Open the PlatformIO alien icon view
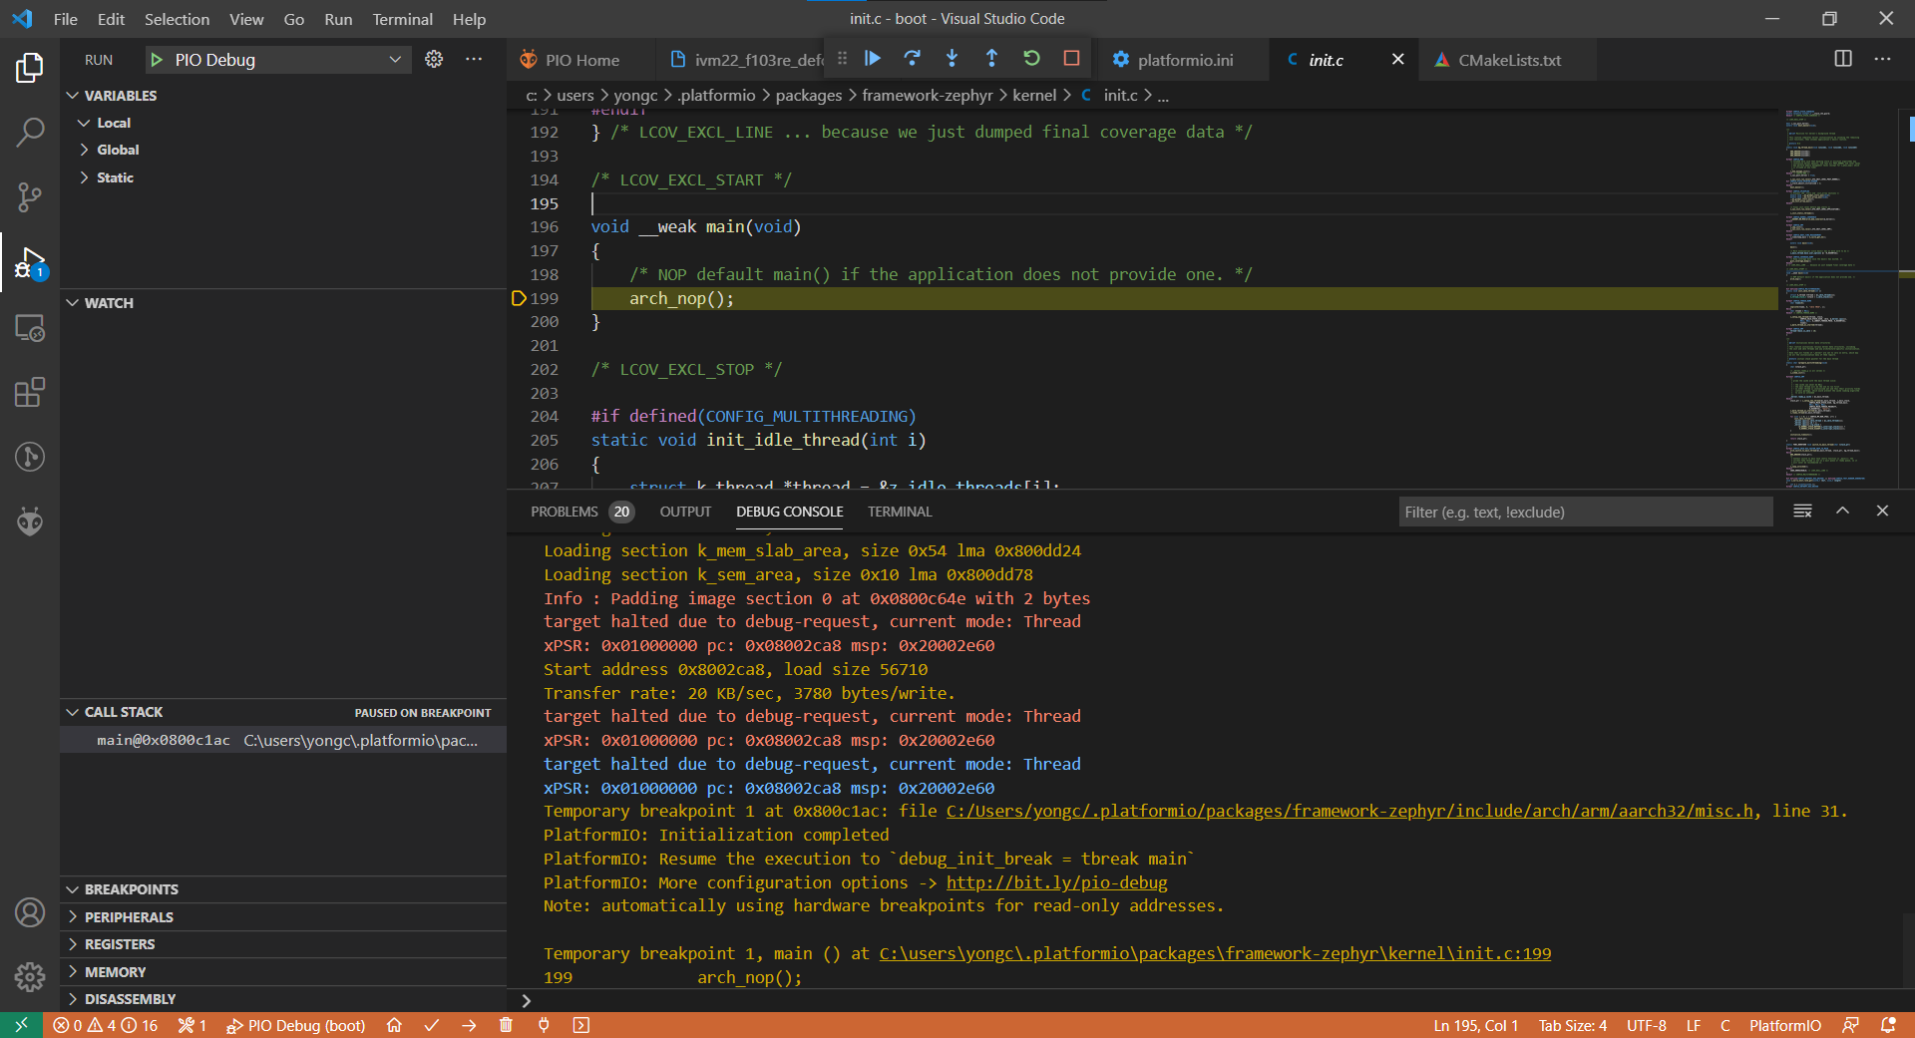Screen dimensions: 1915x1038 pyautogui.click(x=30, y=521)
